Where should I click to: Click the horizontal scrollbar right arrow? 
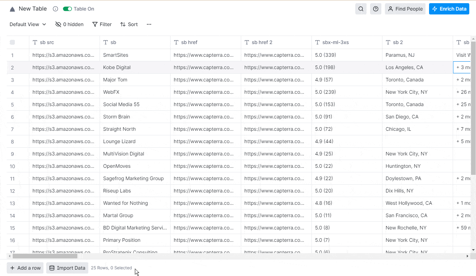click(468, 256)
